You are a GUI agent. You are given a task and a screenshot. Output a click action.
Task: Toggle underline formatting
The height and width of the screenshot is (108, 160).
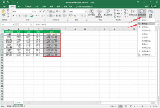[x=20, y=15]
